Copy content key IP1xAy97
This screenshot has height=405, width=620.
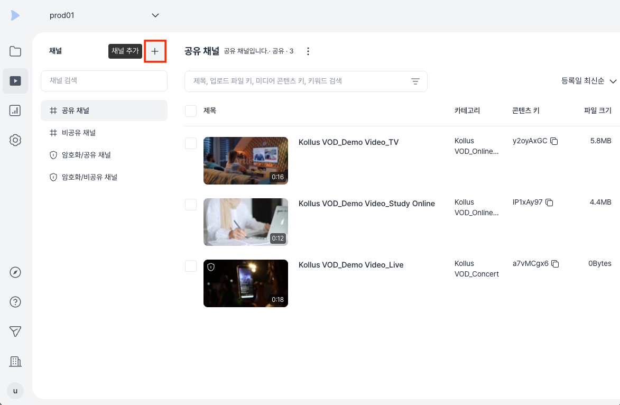[x=549, y=202]
